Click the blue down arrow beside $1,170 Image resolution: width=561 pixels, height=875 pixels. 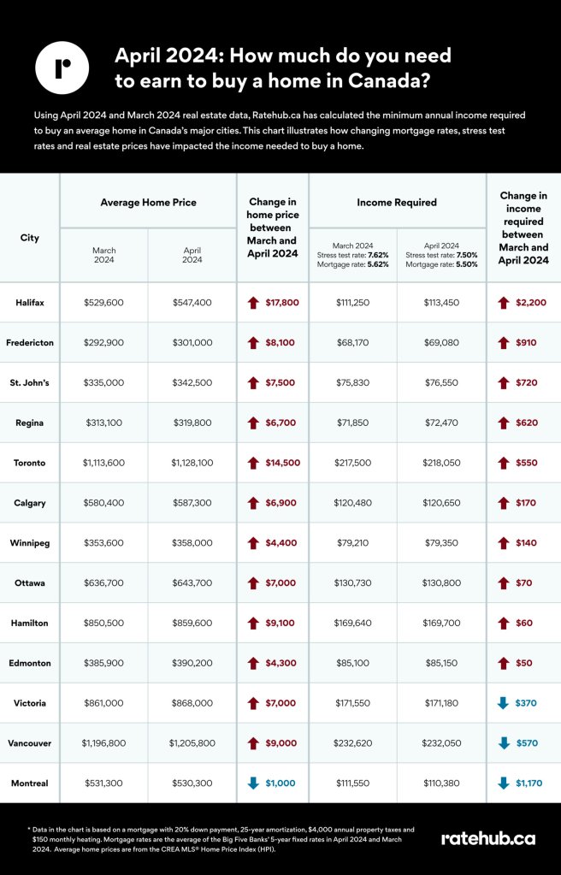(503, 783)
